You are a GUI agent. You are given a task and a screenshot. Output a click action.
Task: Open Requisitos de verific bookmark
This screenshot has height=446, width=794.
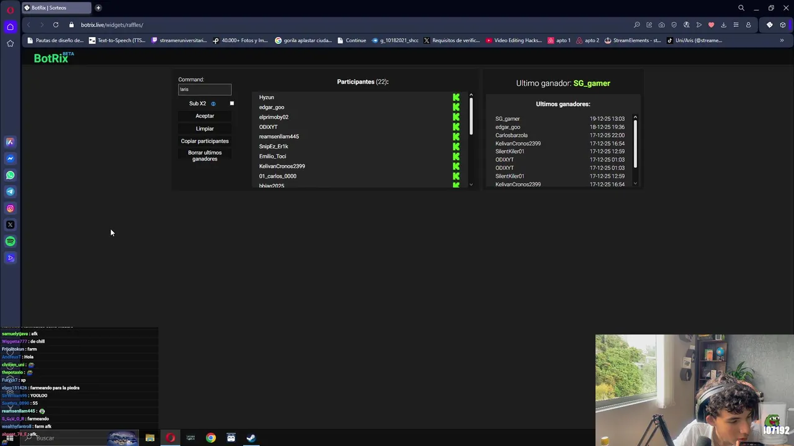click(452, 40)
